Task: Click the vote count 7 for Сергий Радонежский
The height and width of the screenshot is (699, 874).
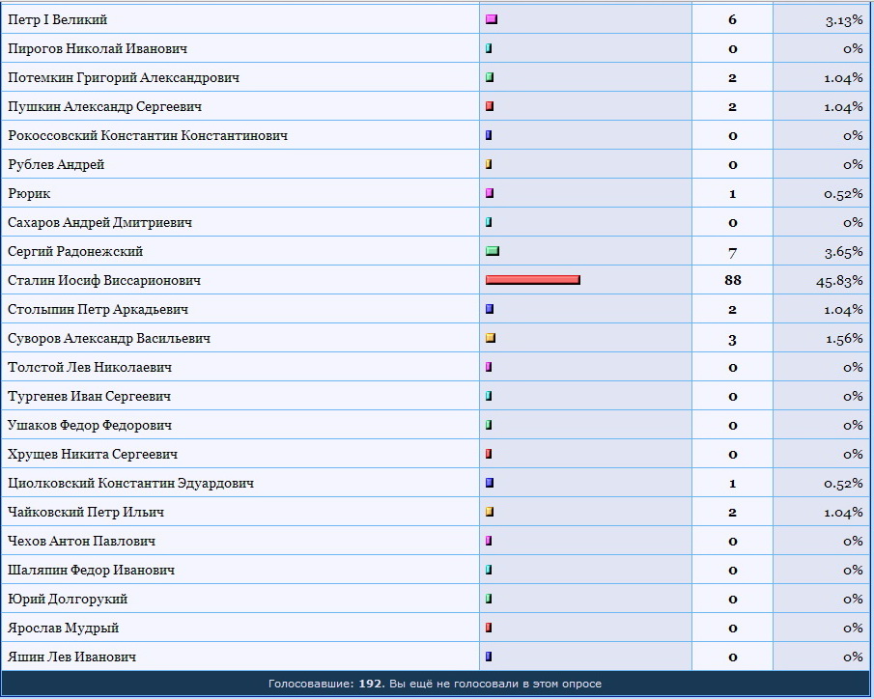Action: click(x=732, y=252)
